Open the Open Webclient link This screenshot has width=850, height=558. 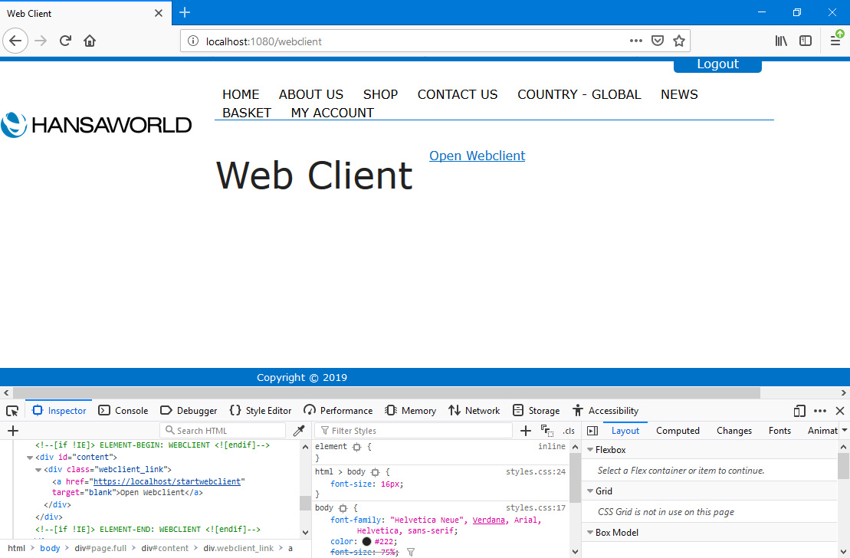coord(477,156)
